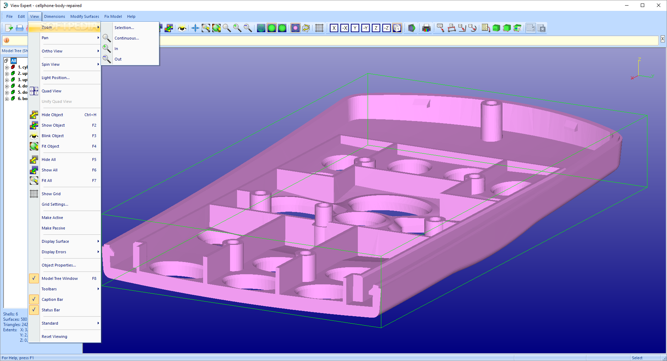The width and height of the screenshot is (667, 361).
Task: Expand tree node '1. cyl'
Action: coord(7,67)
